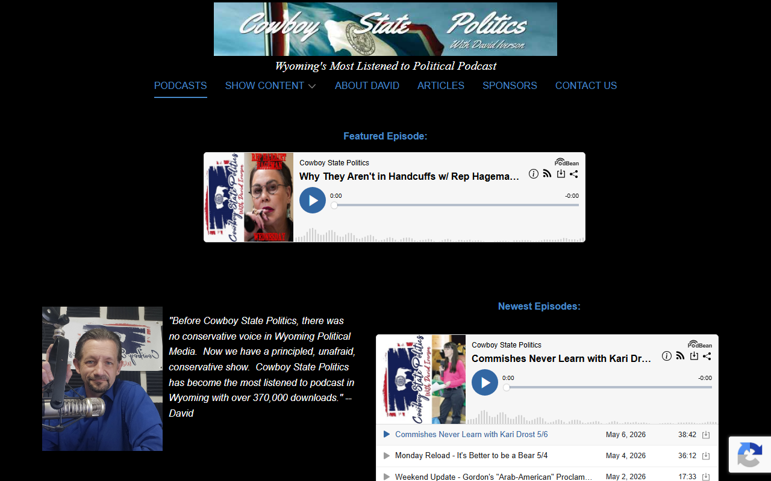This screenshot has height=481, width=771.
Task: Seek on the featured episode progress bar
Action: click(455, 205)
